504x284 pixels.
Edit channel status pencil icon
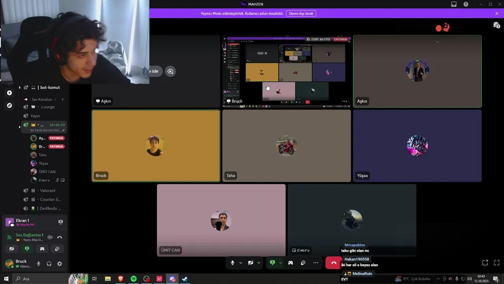click(x=63, y=130)
